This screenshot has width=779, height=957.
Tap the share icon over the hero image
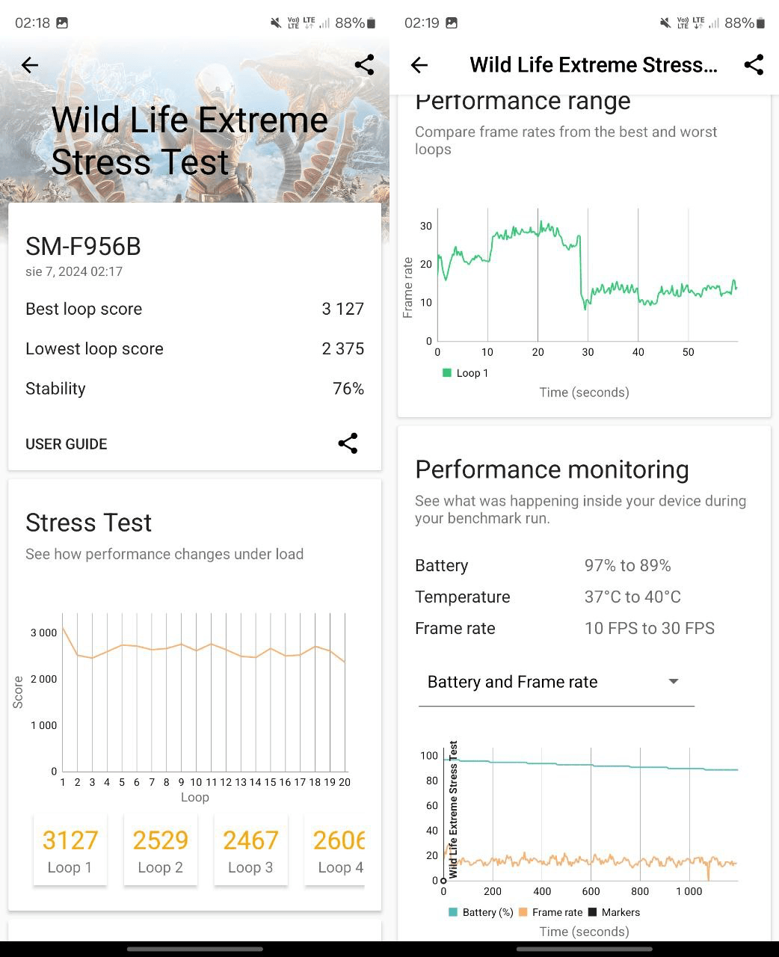[364, 65]
